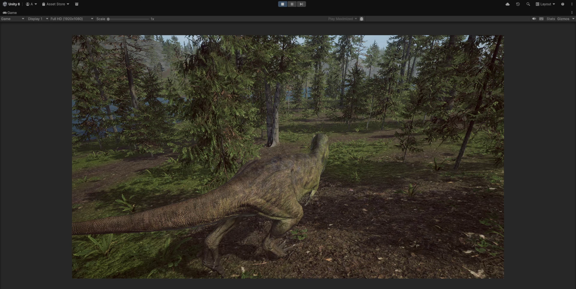
Task: Toggle Mute Audio speaker icon
Action: tap(534, 19)
